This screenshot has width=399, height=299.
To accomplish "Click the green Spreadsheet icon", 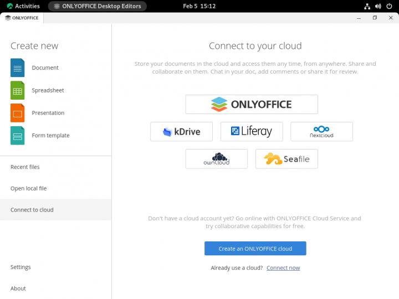I will tap(17, 90).
